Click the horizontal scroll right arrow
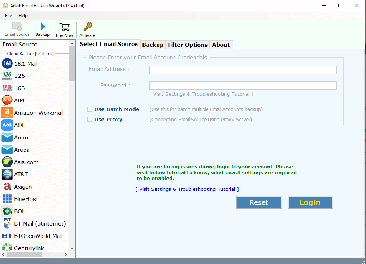Image resolution: width=366 pixels, height=264 pixels. (66, 254)
